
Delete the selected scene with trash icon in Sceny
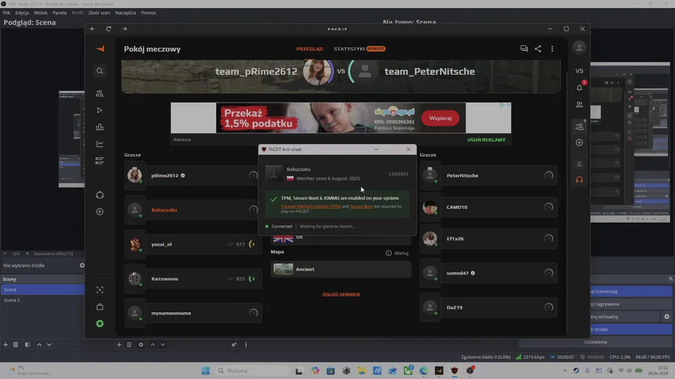pos(15,344)
